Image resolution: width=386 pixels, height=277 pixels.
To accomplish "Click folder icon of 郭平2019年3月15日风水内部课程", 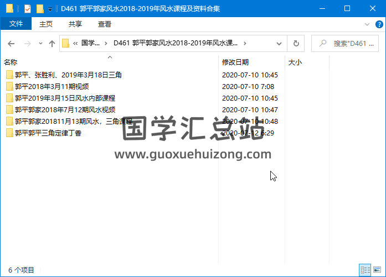I will 9,98.
